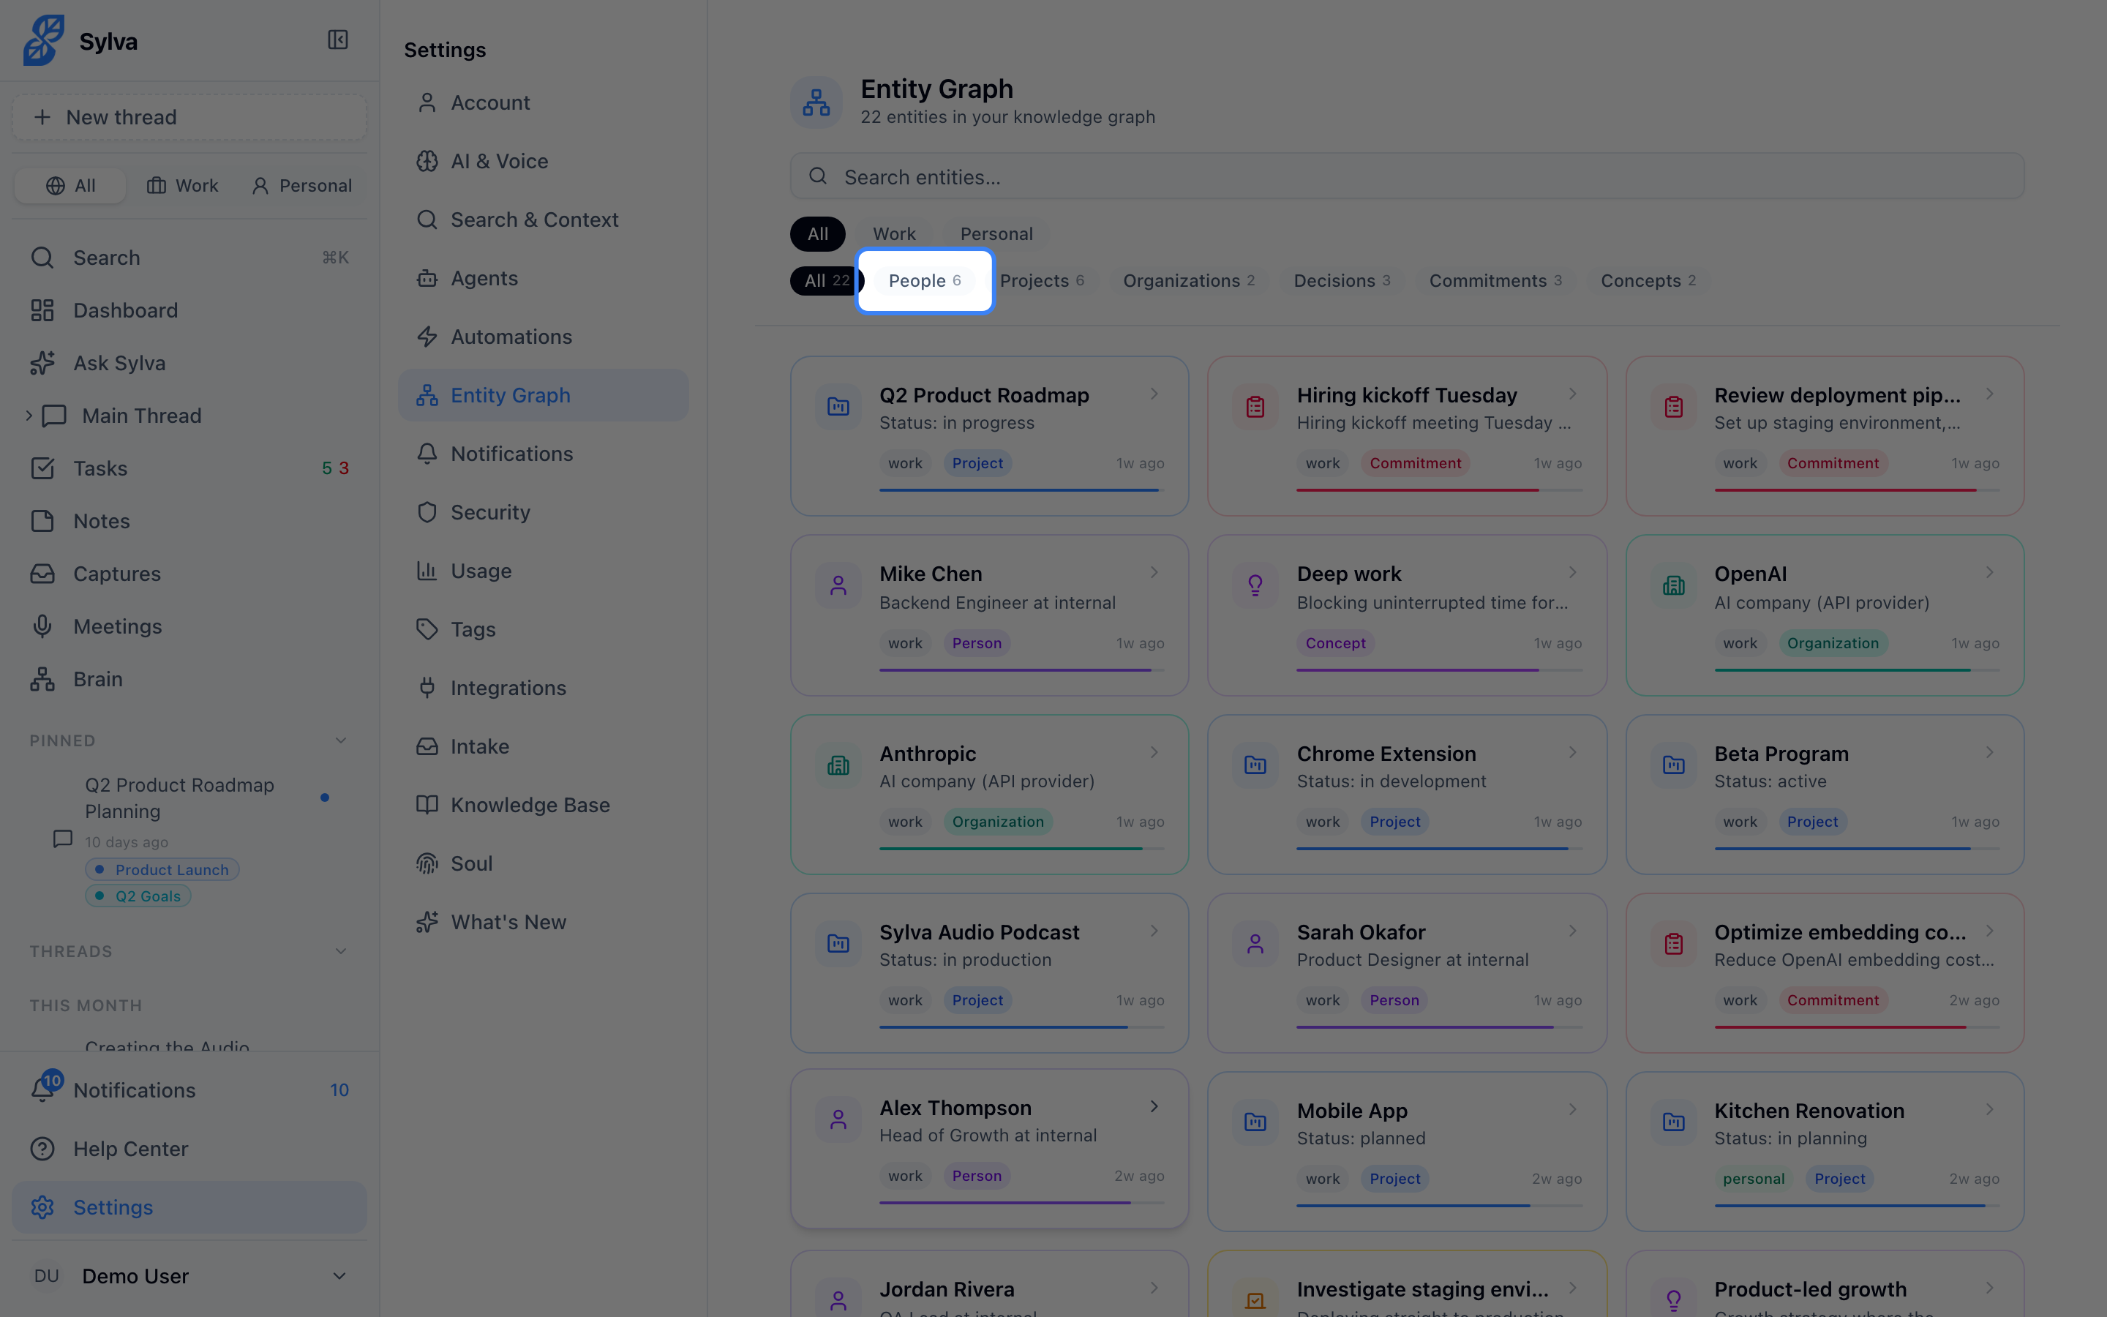Open Alex Thompson card chevron
Screen dimensions: 2107x1317
tap(1154, 1106)
